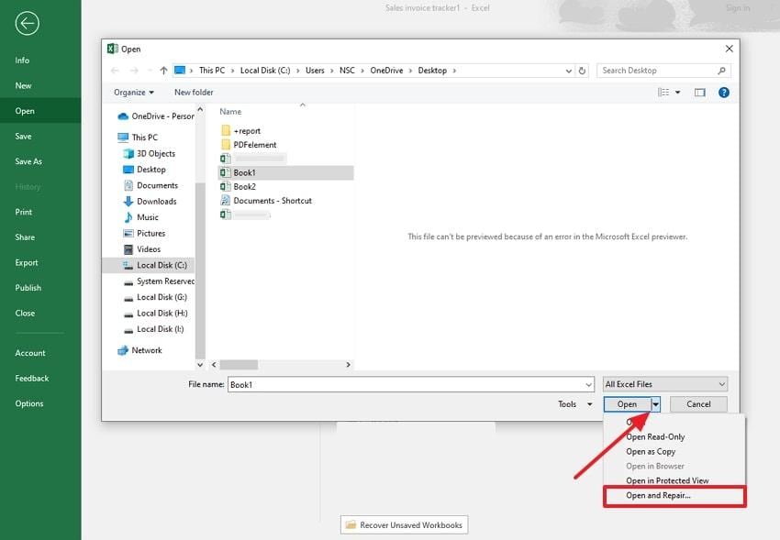The height and width of the screenshot is (540, 780).
Task: Expand the Organize dropdown
Action: click(134, 93)
